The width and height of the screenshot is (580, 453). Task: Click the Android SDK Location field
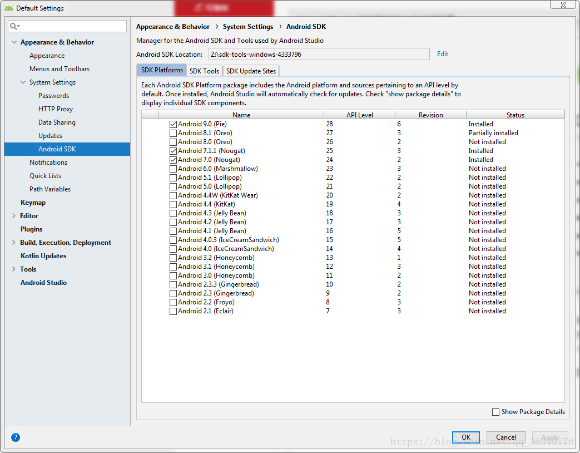tap(319, 55)
